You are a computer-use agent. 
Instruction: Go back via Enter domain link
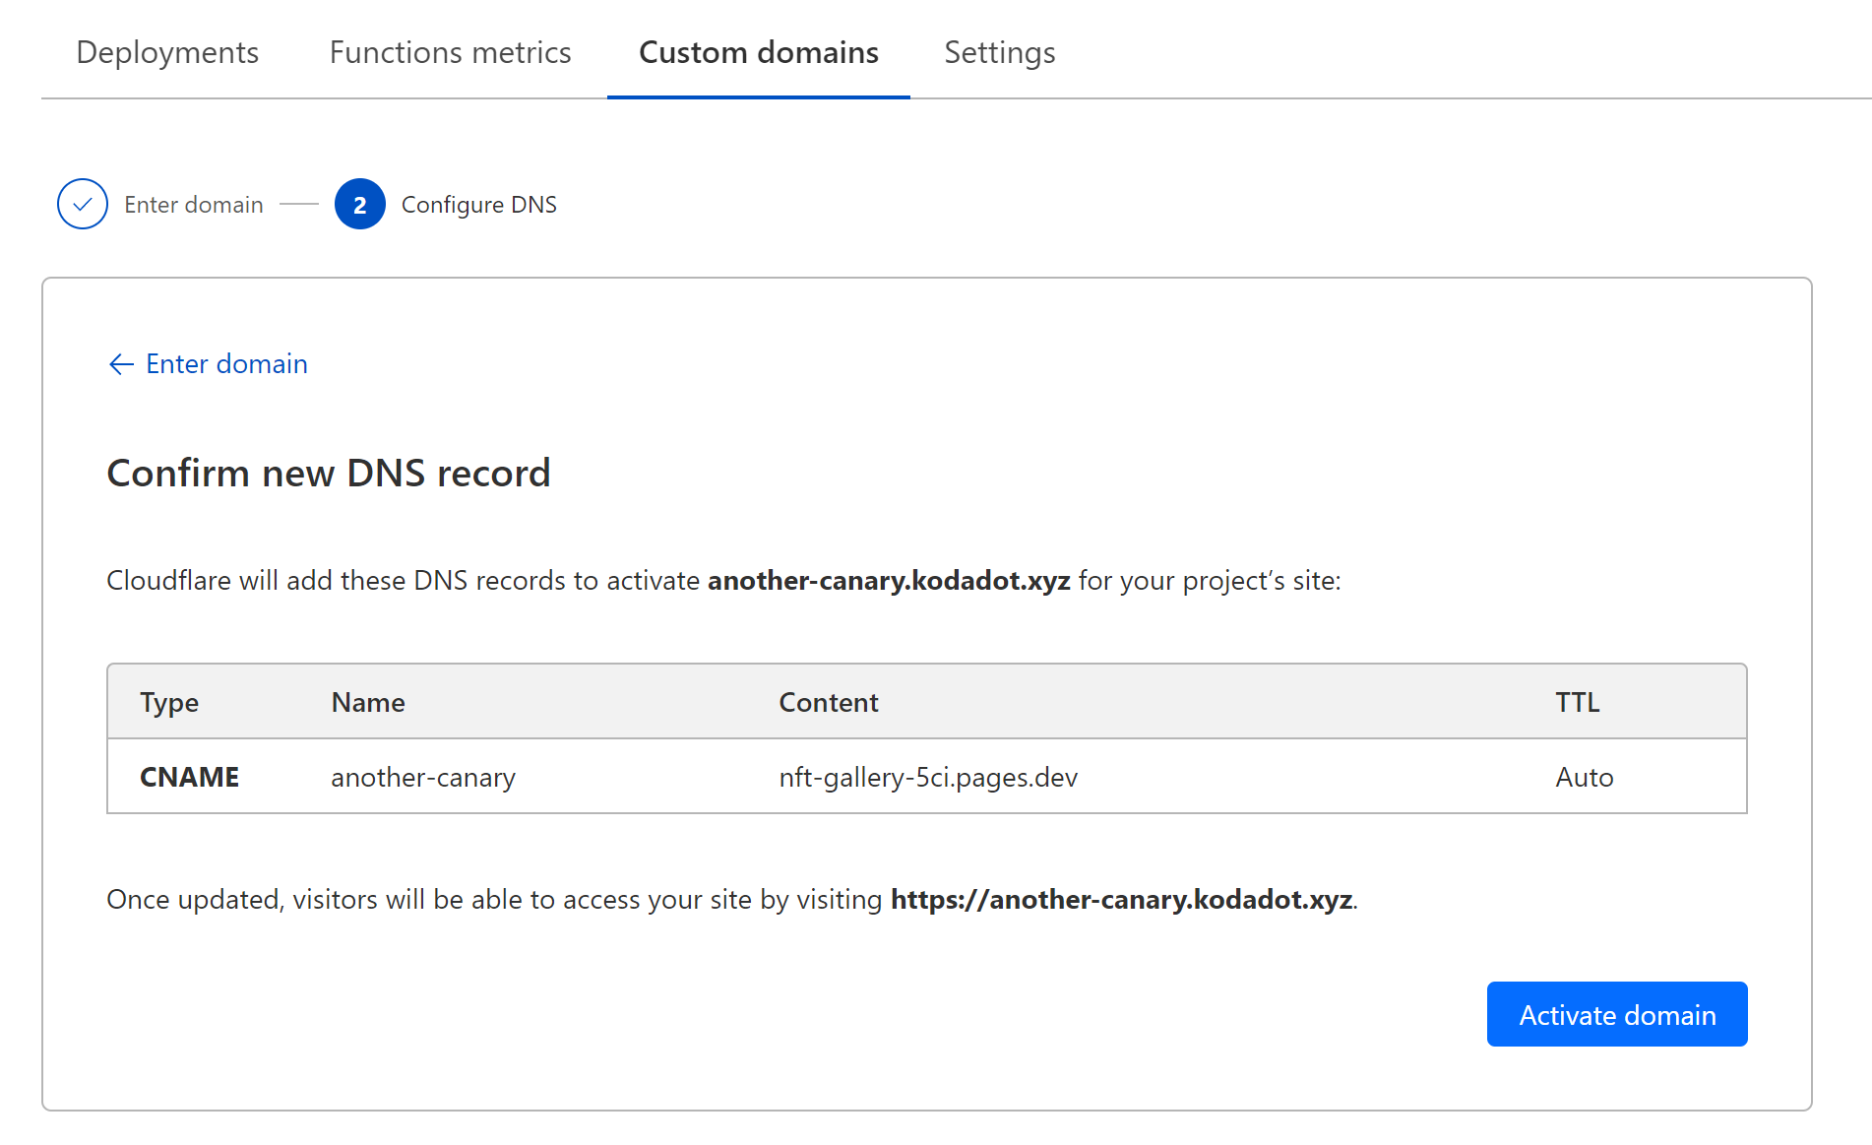click(208, 364)
